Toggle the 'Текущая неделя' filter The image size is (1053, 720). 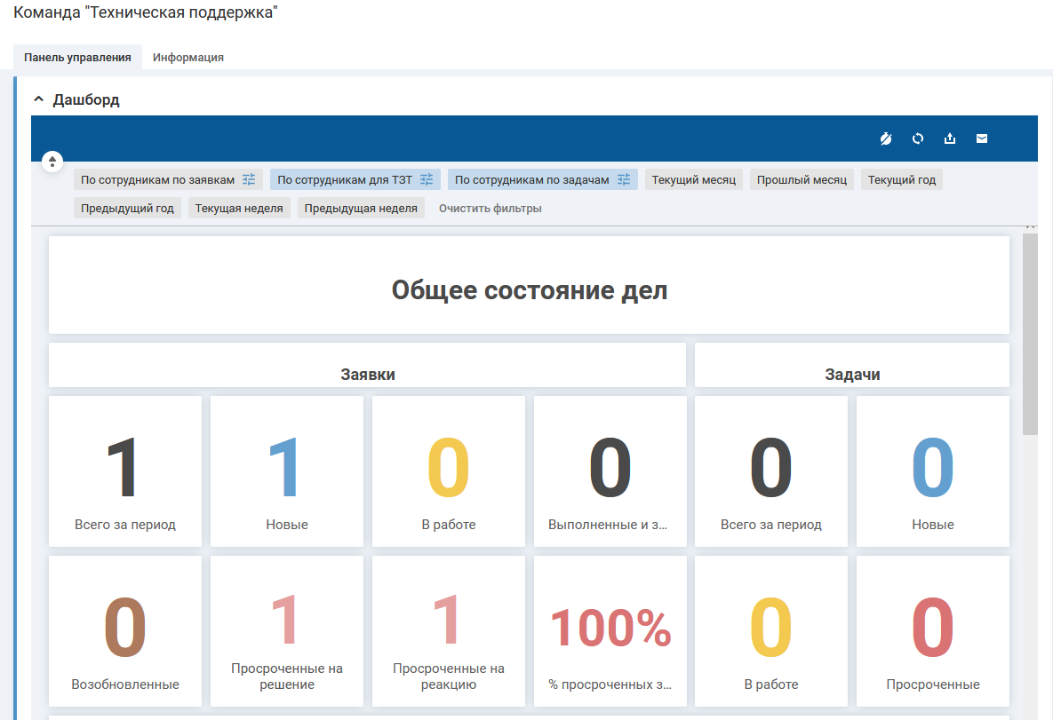239,209
